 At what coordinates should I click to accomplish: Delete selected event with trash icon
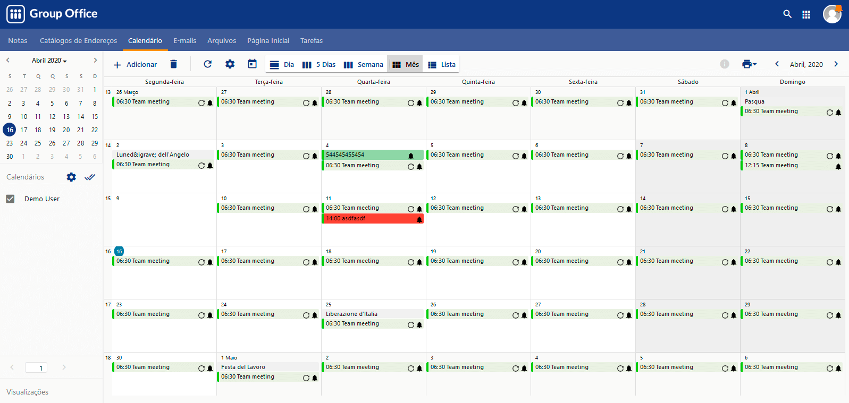coord(173,64)
